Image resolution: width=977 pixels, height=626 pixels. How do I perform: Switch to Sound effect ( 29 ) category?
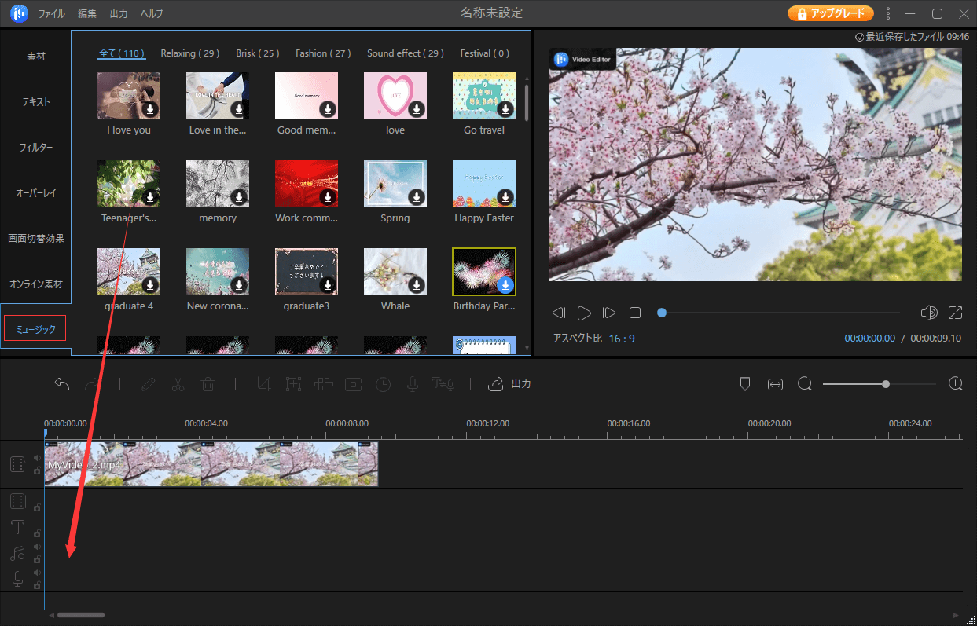point(406,53)
